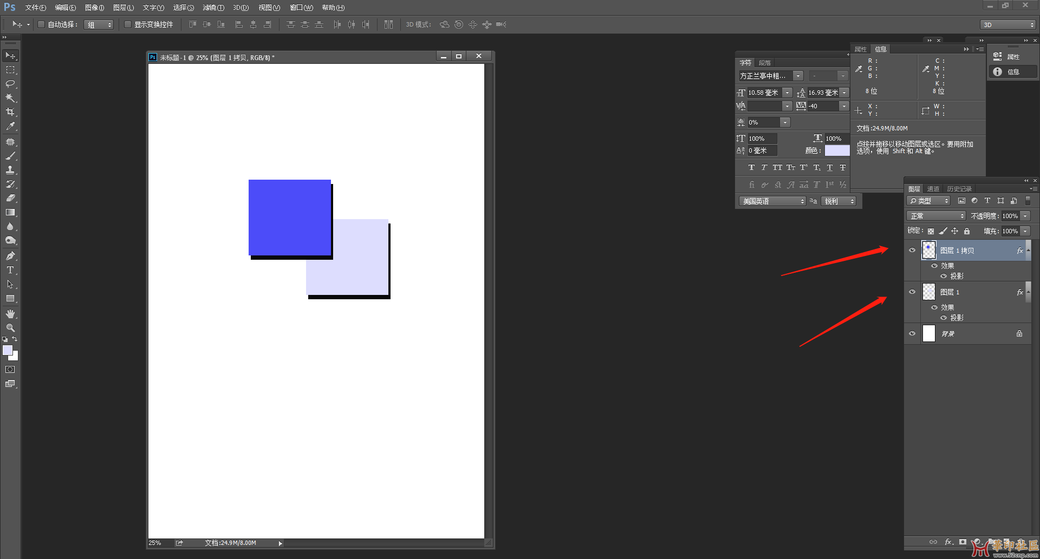Switch to the 属性 tab in info panel
This screenshot has height=559, width=1040.
tap(861, 49)
